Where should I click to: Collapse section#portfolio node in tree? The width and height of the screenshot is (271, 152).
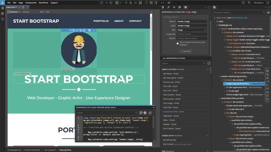click(x=220, y=98)
